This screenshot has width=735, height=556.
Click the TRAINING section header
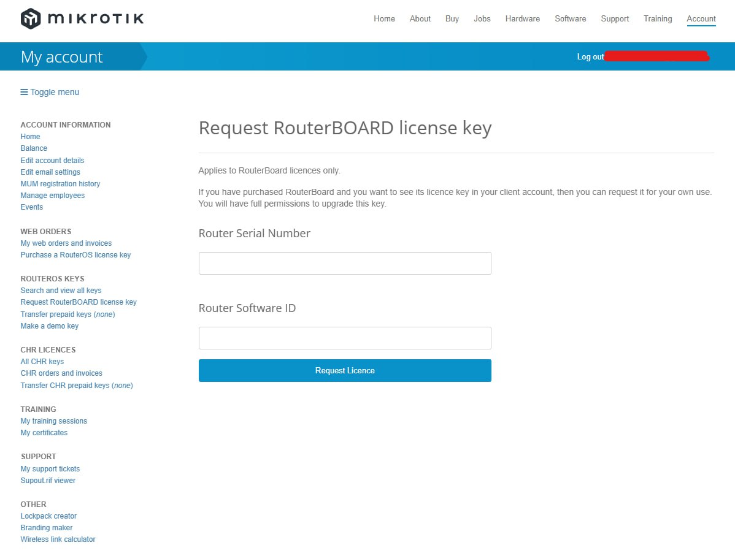pos(38,409)
